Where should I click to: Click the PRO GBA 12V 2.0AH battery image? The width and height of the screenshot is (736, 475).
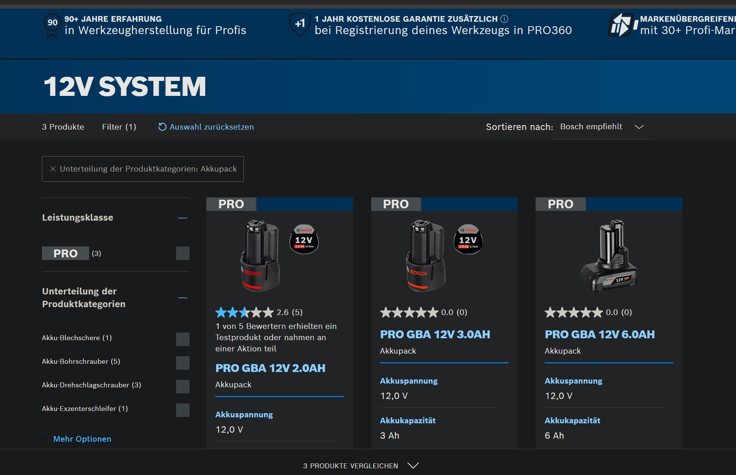click(260, 256)
